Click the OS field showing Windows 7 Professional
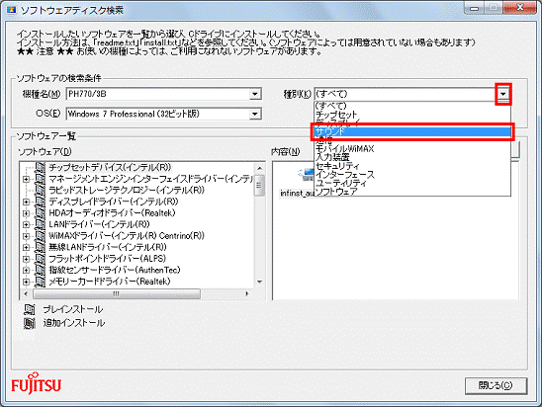542x407 pixels. pyautogui.click(x=158, y=114)
